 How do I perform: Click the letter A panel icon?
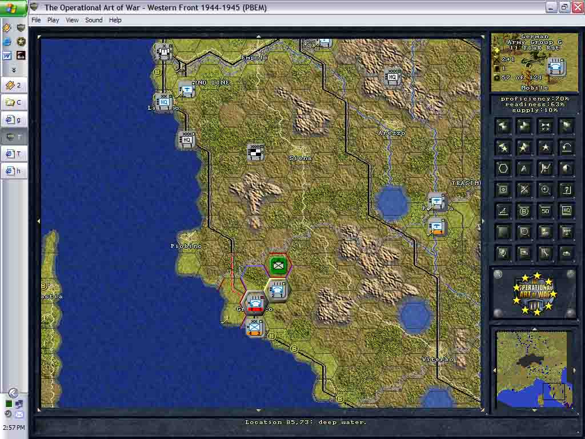(524, 169)
